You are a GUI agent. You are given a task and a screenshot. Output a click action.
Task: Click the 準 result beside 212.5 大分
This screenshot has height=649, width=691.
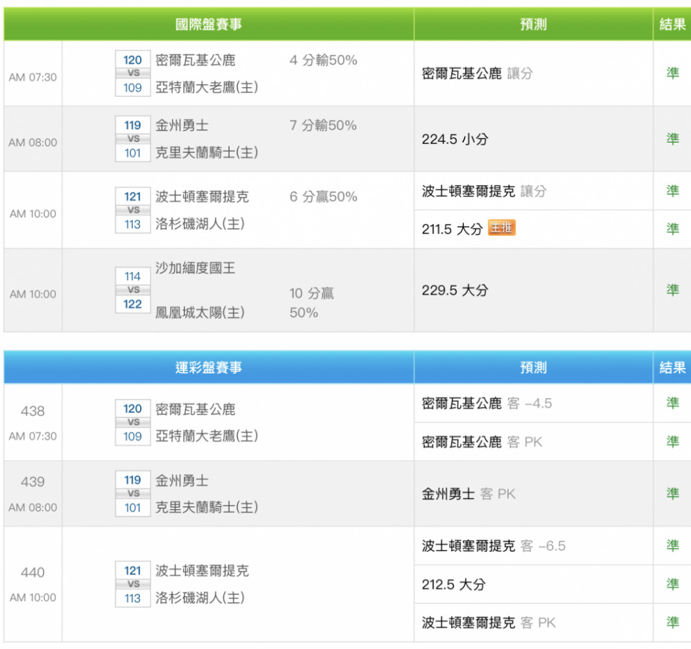(x=672, y=584)
